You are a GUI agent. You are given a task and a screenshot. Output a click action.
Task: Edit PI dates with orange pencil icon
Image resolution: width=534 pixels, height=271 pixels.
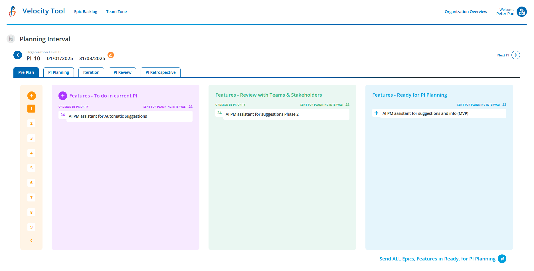click(x=111, y=55)
